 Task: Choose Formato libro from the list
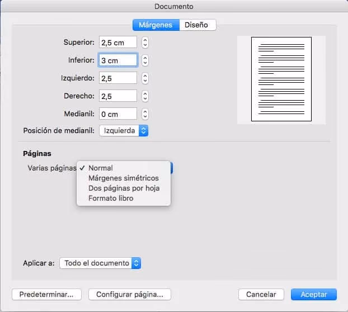click(x=111, y=198)
